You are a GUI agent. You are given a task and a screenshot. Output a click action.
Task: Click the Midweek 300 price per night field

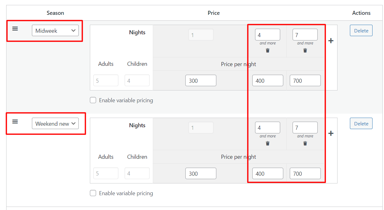201,81
